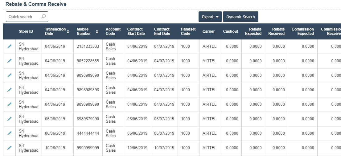Click the Contract Start Date column header
The width and height of the screenshot is (341, 156).
[136, 31]
